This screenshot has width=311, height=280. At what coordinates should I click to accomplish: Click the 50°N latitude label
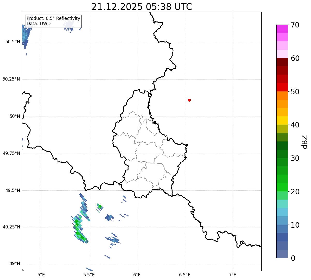(15, 116)
